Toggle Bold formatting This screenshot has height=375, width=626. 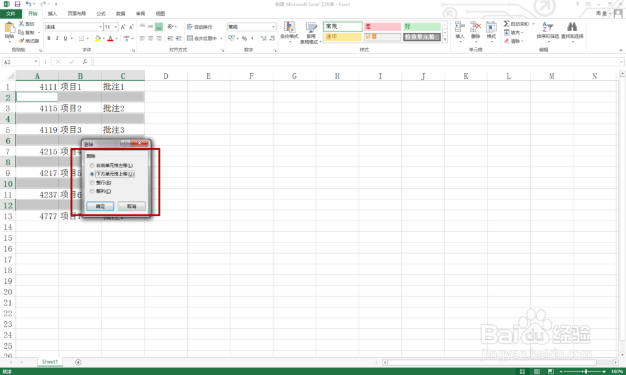[x=49, y=38]
